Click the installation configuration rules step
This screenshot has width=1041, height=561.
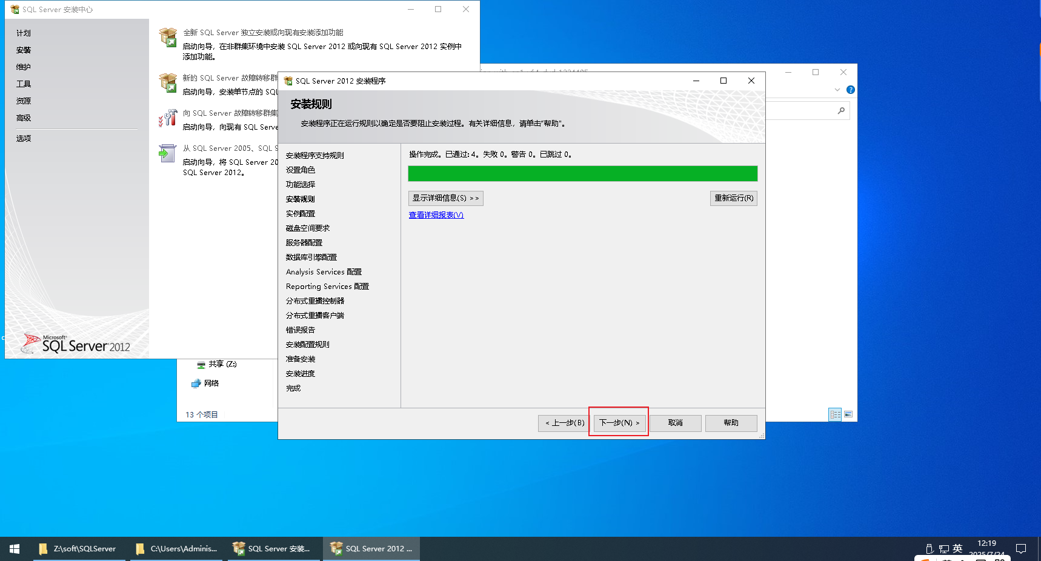tap(308, 345)
